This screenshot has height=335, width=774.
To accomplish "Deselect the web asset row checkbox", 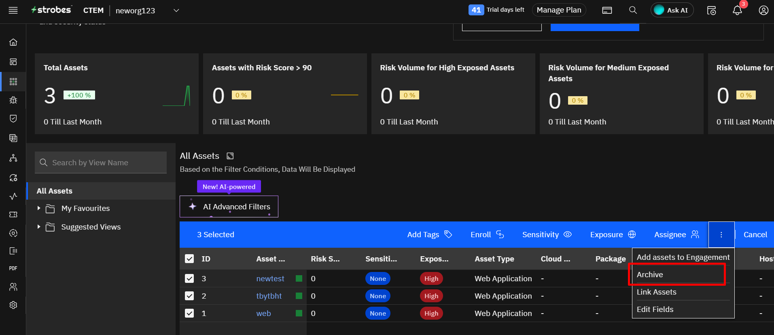I will pyautogui.click(x=189, y=313).
